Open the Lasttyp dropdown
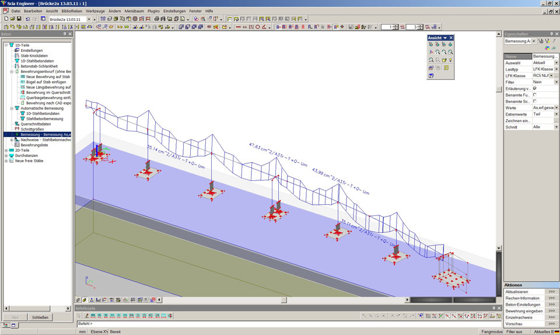 click(556, 69)
